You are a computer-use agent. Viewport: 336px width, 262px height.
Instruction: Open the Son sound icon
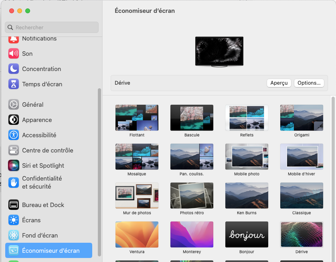pos(14,54)
